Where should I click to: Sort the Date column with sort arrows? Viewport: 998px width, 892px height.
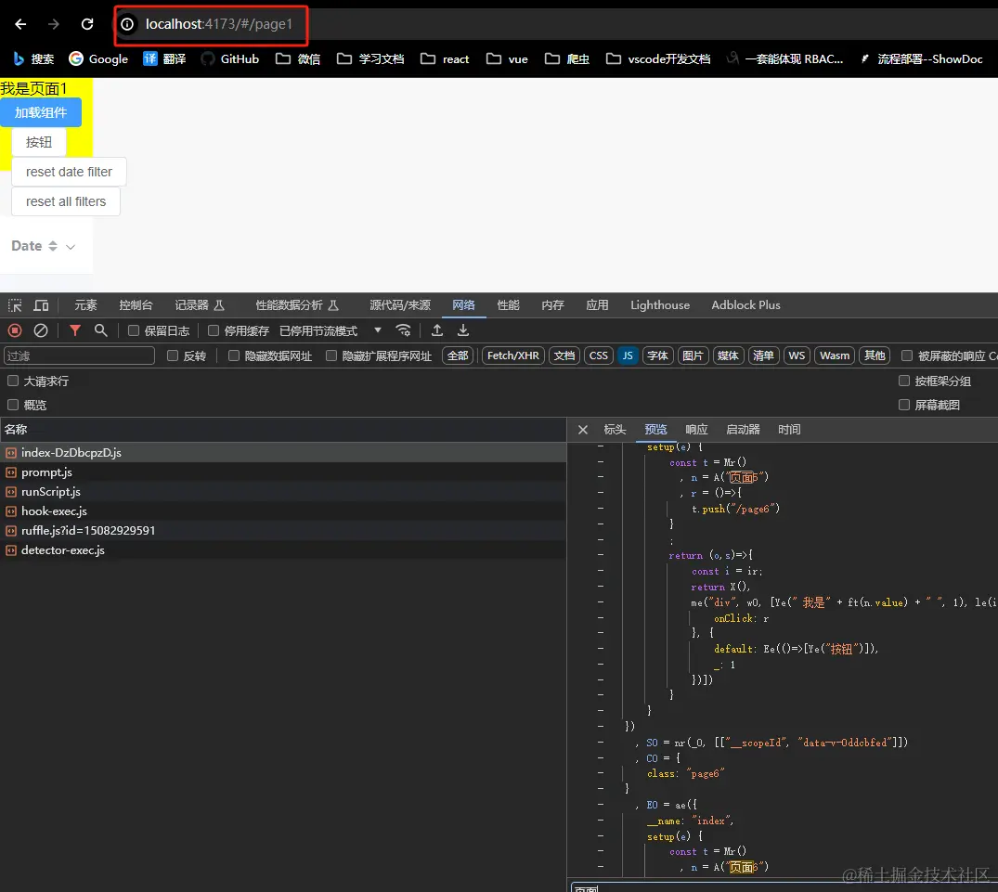[53, 246]
